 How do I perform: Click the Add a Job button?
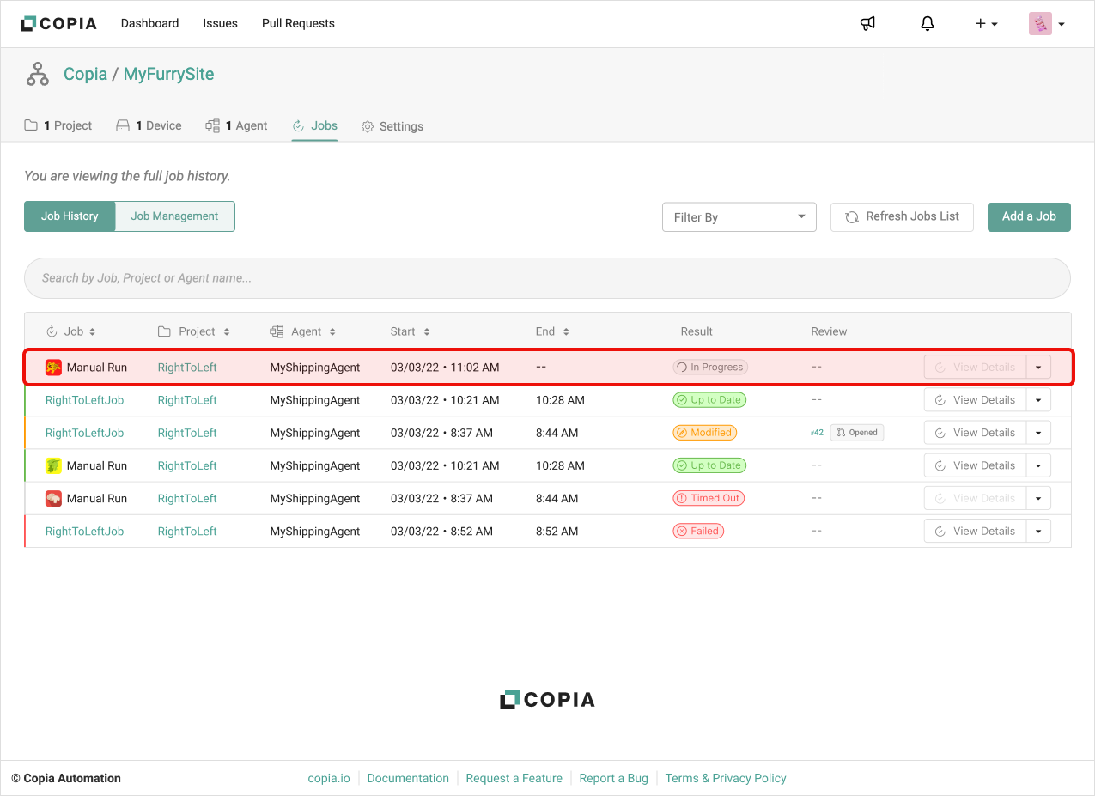[1028, 216]
